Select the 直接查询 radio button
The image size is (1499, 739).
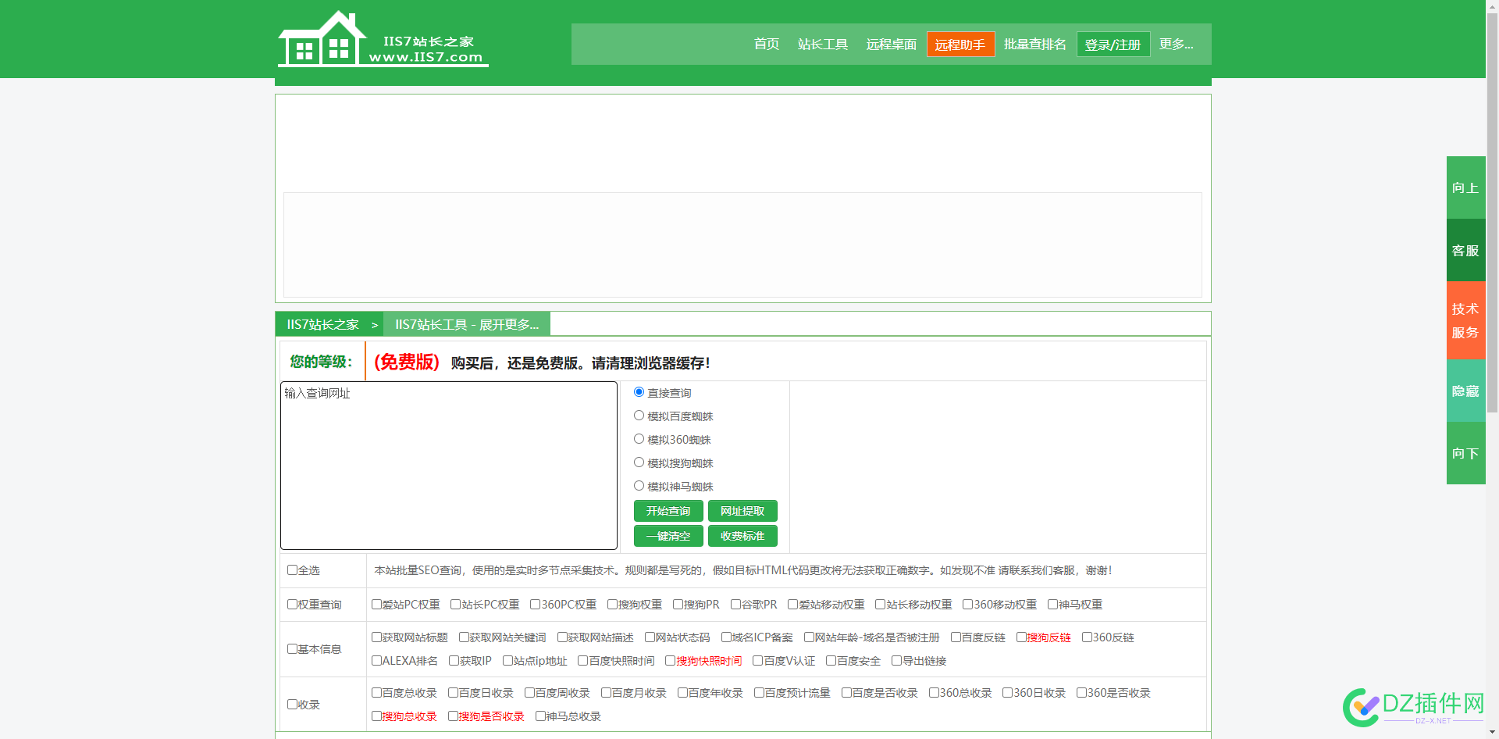[639, 392]
